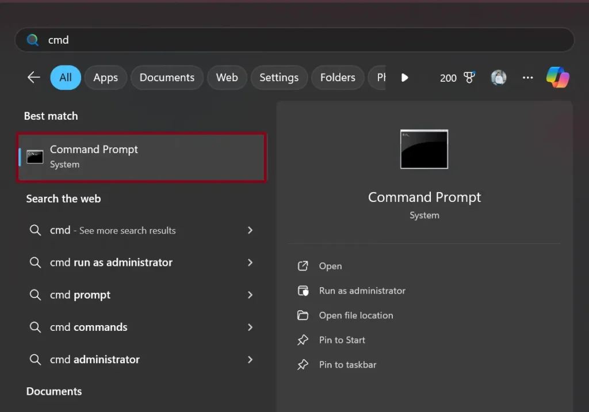Open the Command Prompt best match result
Image resolution: width=589 pixels, height=412 pixels.
[x=141, y=157]
